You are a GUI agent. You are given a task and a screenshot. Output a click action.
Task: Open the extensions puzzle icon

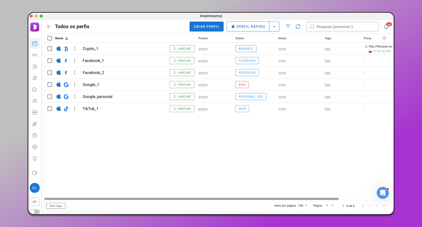(35, 89)
